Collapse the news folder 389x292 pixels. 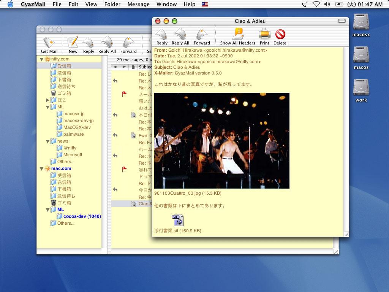click(47, 141)
